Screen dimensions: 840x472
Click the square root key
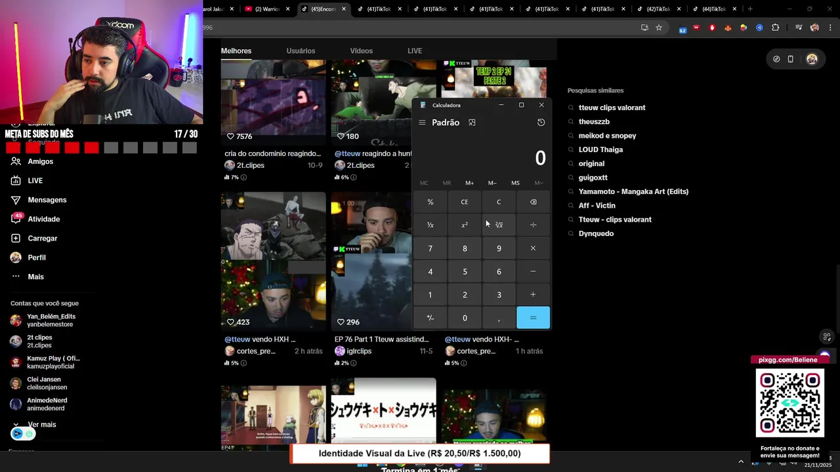tap(499, 225)
